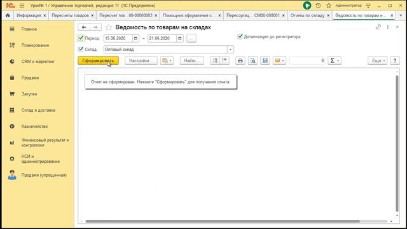Screen dimensions: 407x229
Task: Open Казначейство section in sidebar
Action: [x=34, y=127]
